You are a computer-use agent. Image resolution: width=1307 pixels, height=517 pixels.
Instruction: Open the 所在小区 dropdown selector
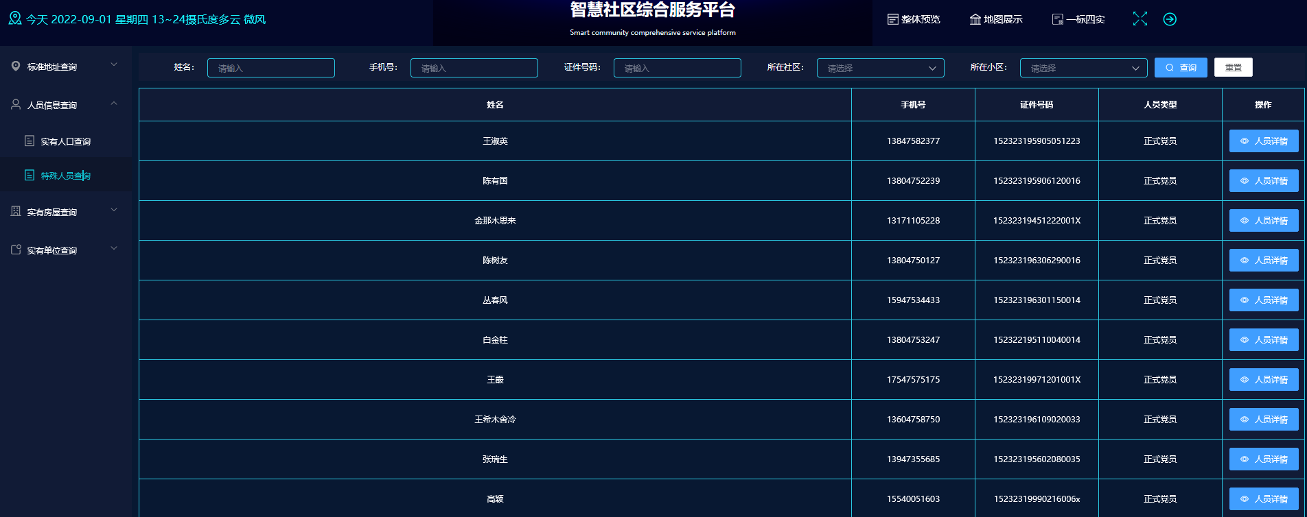tap(1083, 68)
